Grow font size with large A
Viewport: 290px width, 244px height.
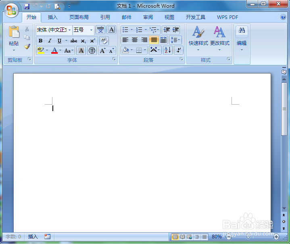point(102,50)
